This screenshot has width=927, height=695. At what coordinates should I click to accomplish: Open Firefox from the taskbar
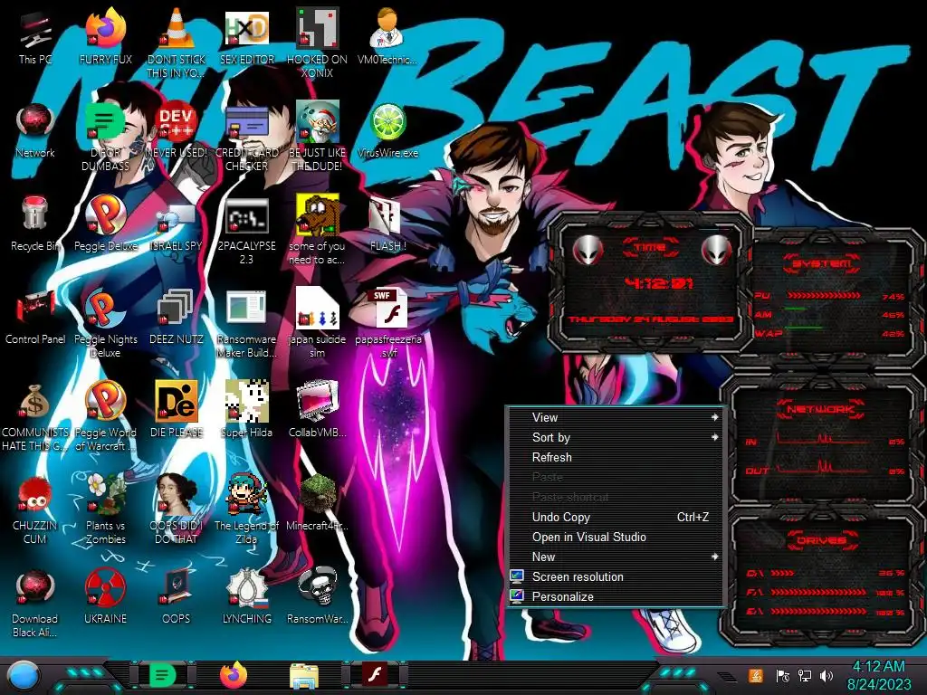234,675
